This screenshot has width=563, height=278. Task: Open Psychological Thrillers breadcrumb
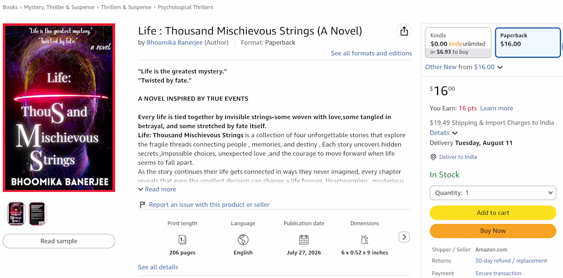(x=185, y=7)
